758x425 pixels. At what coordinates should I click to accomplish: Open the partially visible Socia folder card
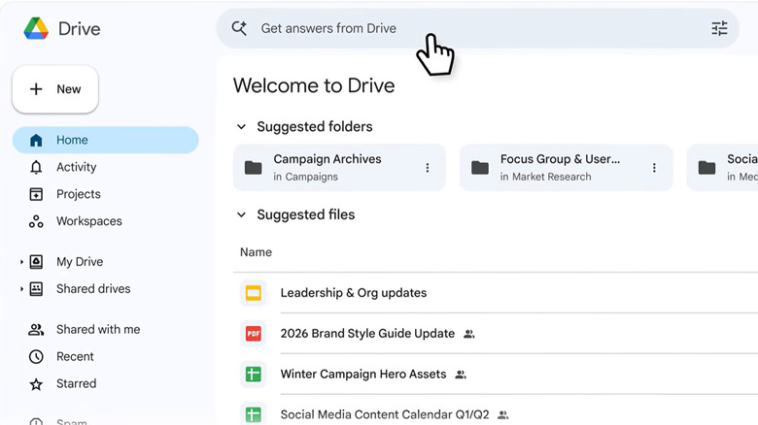pyautogui.click(x=723, y=167)
